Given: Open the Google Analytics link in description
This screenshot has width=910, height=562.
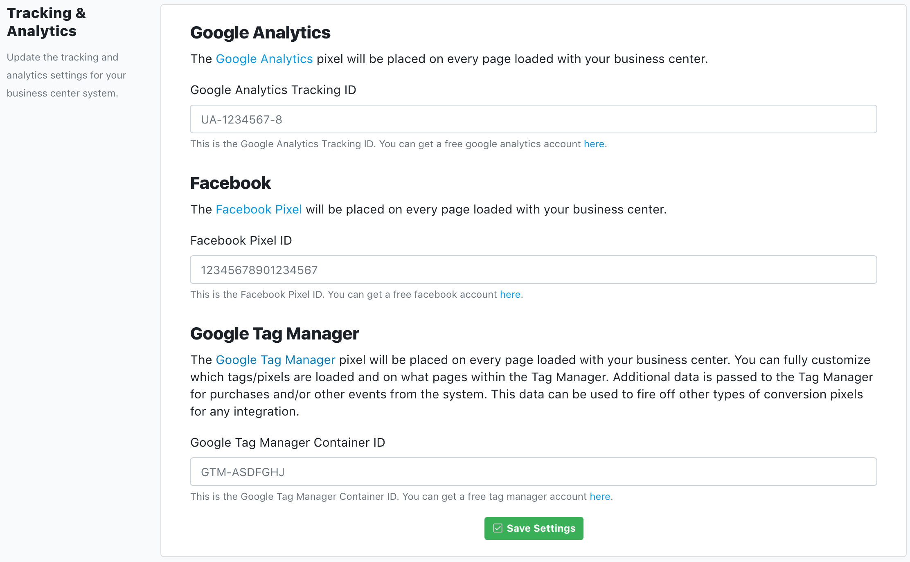Looking at the screenshot, I should pyautogui.click(x=264, y=59).
